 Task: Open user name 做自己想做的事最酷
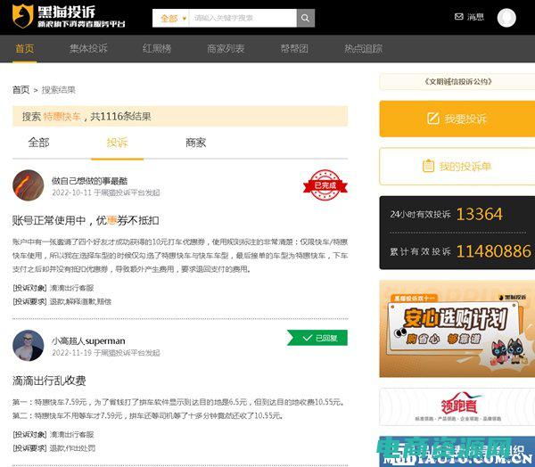pos(89,181)
